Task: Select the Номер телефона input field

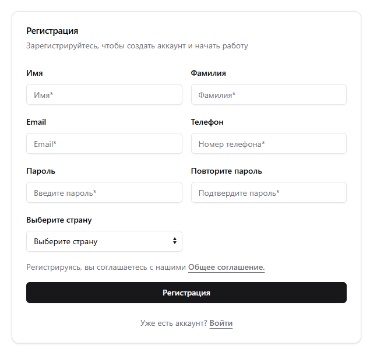Action: [x=269, y=144]
